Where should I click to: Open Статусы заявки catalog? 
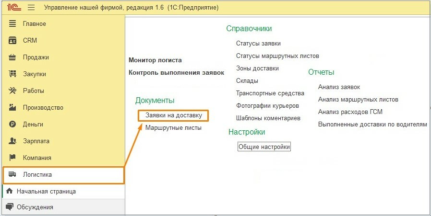click(x=258, y=44)
